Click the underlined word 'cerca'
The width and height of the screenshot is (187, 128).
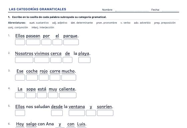[x=56, y=54]
